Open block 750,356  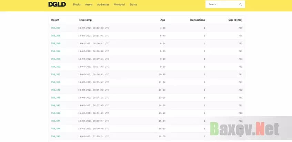56,36
